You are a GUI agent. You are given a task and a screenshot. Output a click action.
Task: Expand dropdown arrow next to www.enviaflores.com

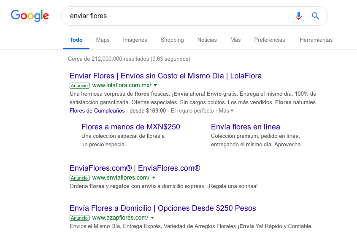(x=154, y=178)
